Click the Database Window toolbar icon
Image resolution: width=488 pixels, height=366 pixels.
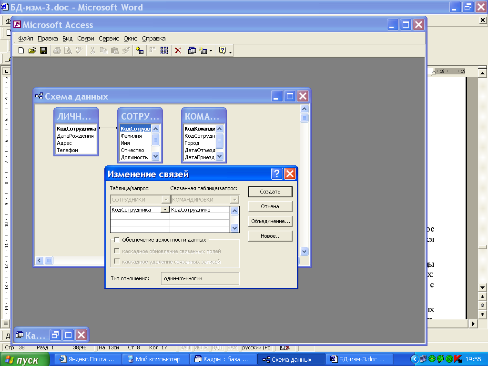click(x=192, y=51)
